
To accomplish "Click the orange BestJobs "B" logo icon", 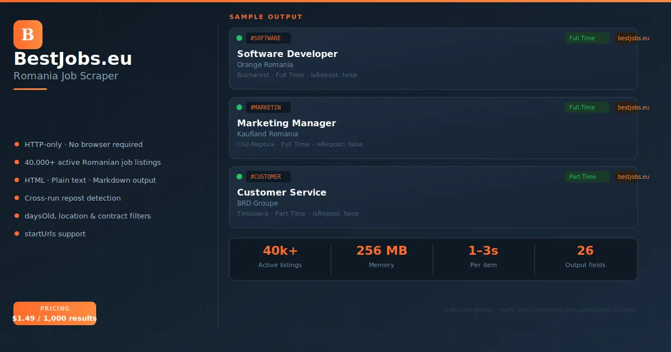I will coord(28,35).
